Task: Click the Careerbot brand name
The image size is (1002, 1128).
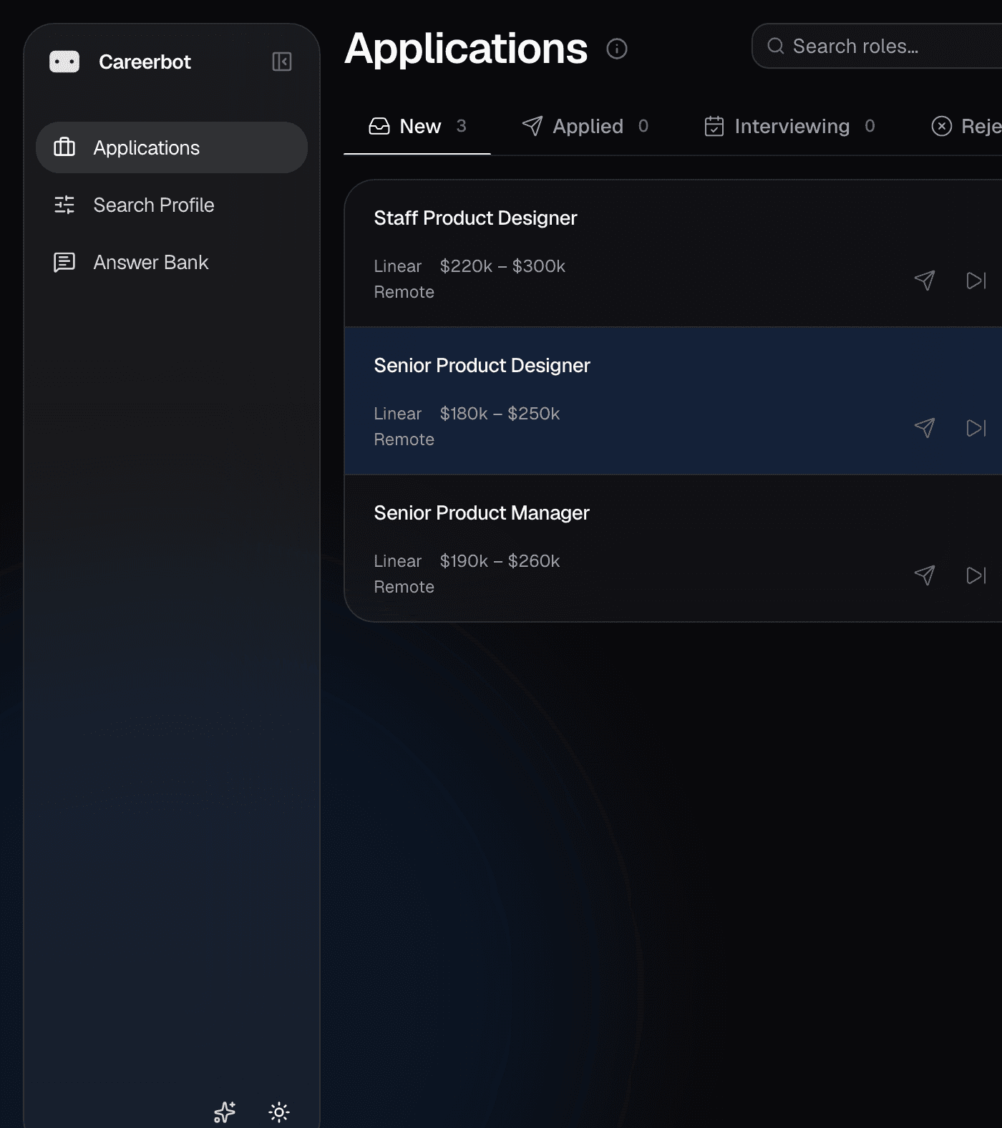Action: (145, 62)
